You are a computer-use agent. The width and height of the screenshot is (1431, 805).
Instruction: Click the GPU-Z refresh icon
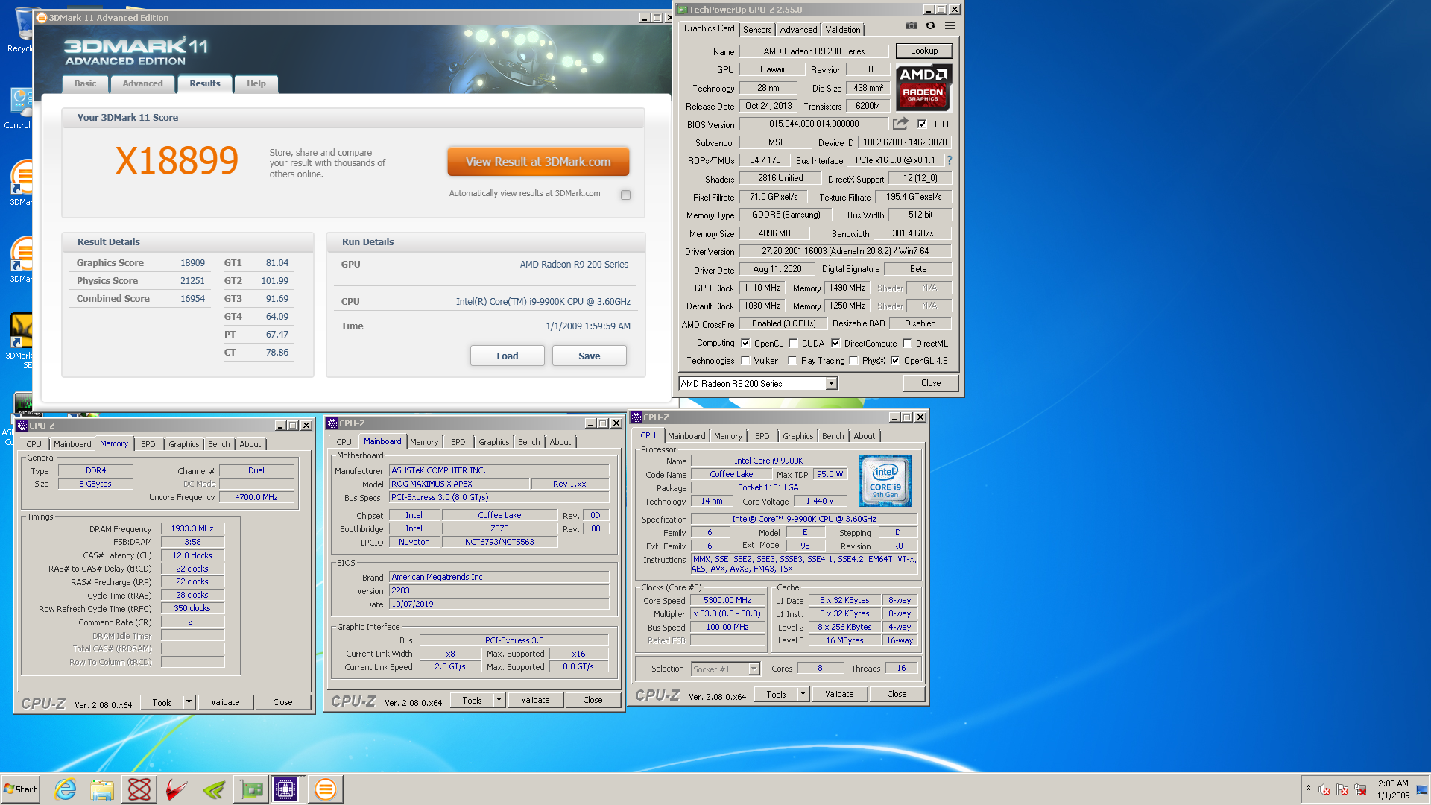click(930, 25)
